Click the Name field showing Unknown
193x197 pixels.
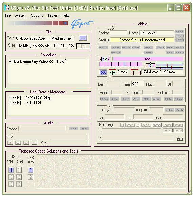click(156, 33)
